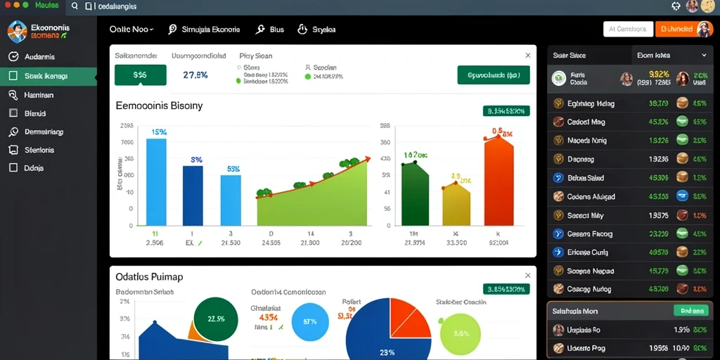This screenshot has width=720, height=360.
Task: Click the white At Cansbora button
Action: [x=628, y=29]
